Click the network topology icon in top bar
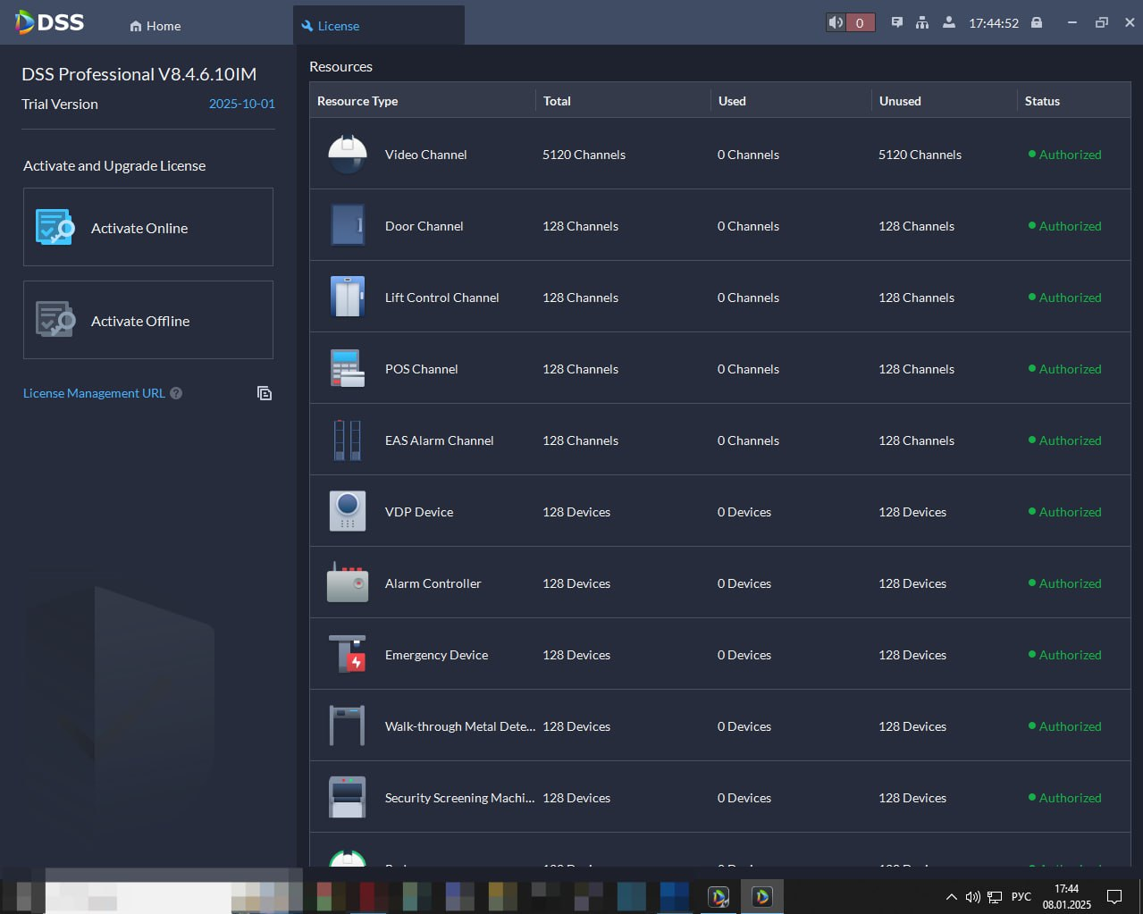The height and width of the screenshot is (914, 1143). [922, 22]
